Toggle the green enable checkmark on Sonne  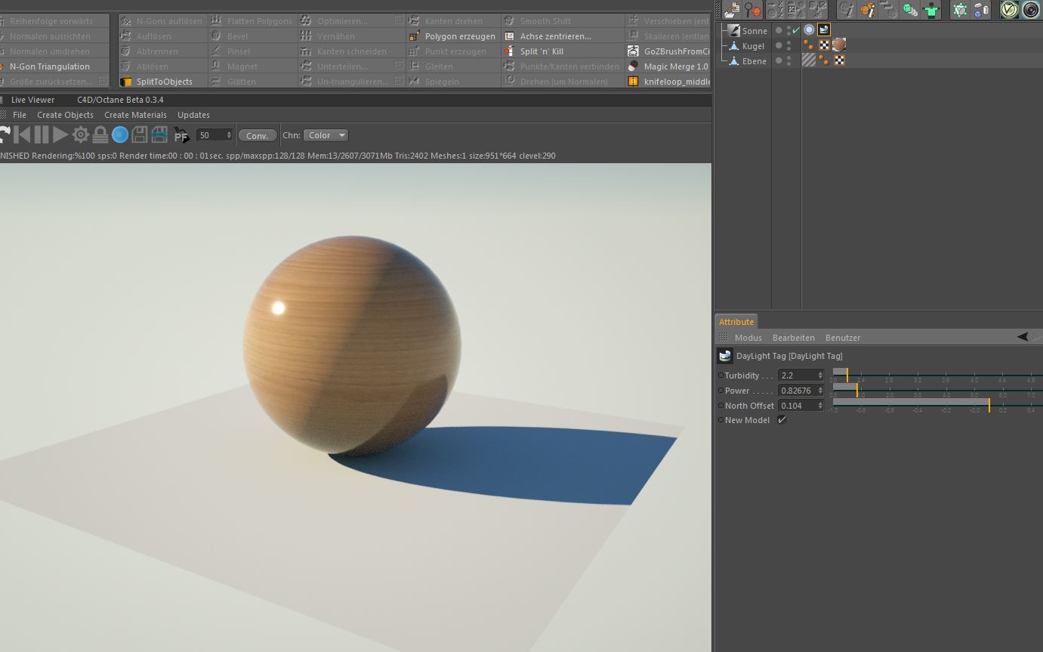(x=796, y=31)
